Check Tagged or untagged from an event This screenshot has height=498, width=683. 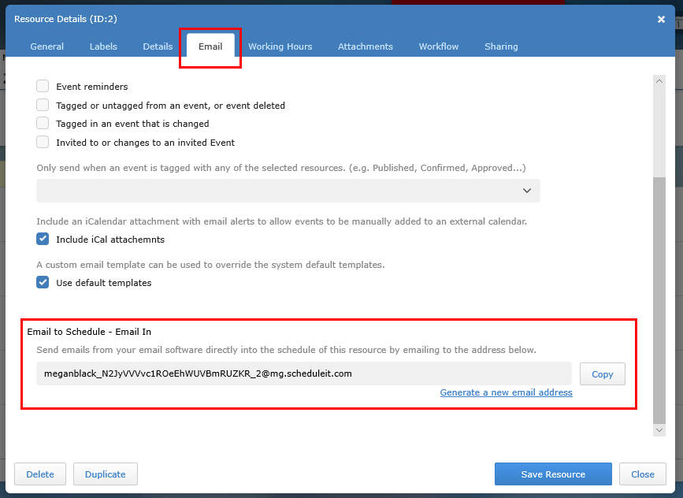43,105
